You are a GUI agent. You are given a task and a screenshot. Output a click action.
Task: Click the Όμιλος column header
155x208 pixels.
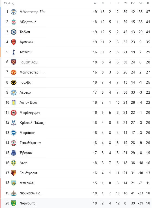[x=9, y=3]
